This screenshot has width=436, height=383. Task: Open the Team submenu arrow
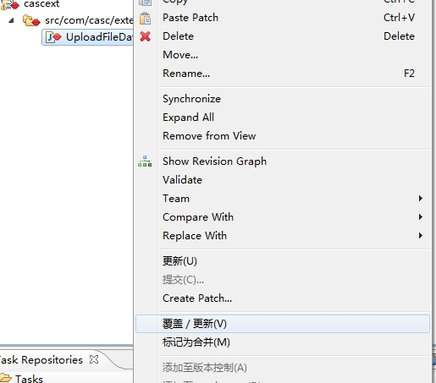pyautogui.click(x=421, y=199)
